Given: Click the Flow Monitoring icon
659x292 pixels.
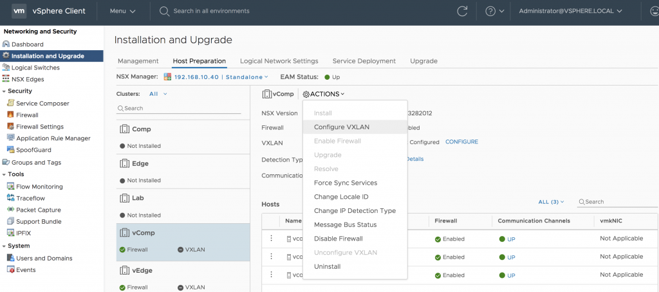Looking at the screenshot, I should pyautogui.click(x=10, y=186).
